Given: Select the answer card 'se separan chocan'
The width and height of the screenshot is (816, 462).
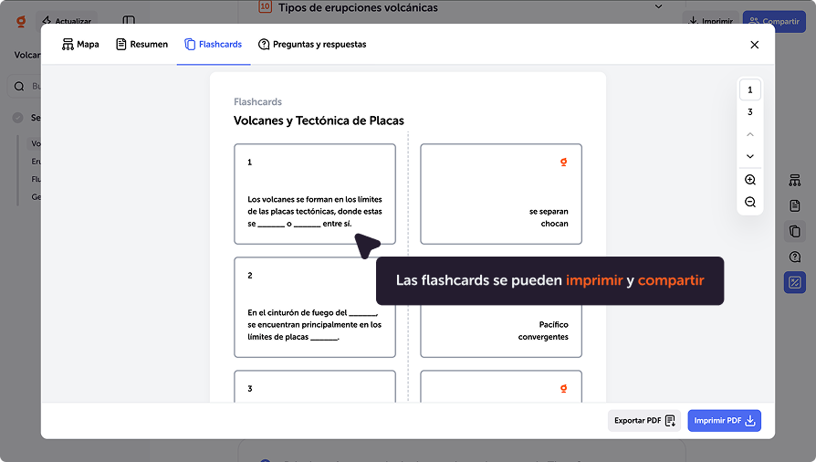Looking at the screenshot, I should point(501,194).
